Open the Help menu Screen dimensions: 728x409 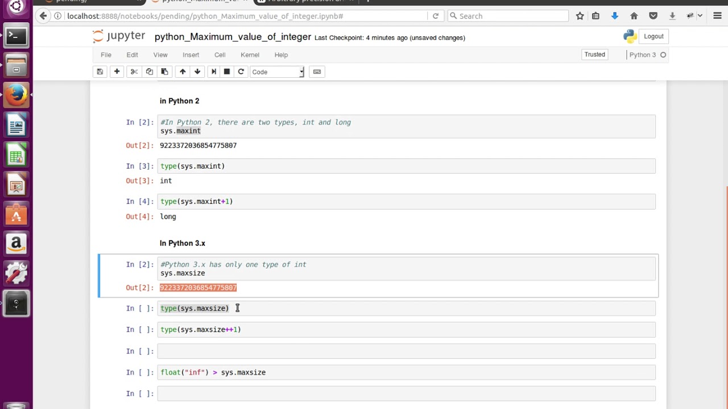(281, 55)
